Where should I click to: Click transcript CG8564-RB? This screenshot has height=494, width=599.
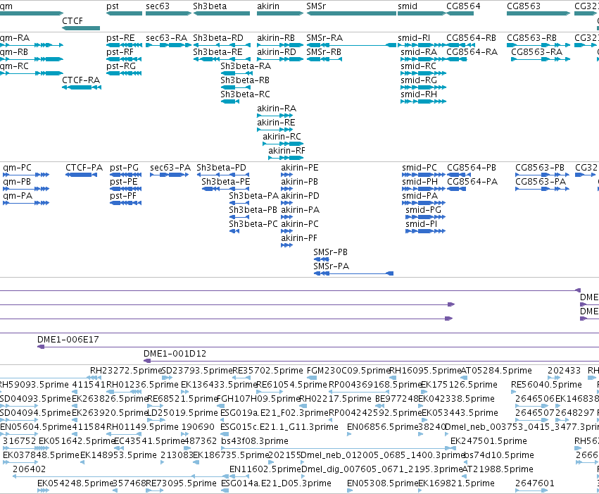pyautogui.click(x=460, y=45)
